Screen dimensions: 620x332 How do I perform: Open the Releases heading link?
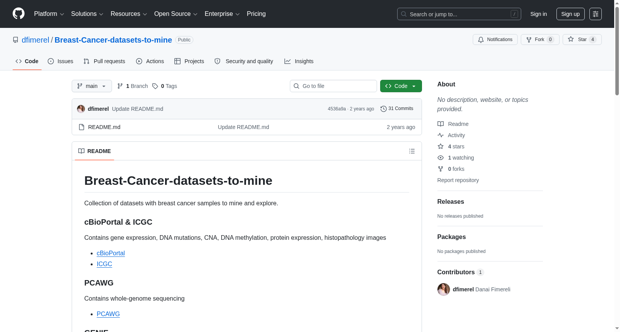coord(451,201)
